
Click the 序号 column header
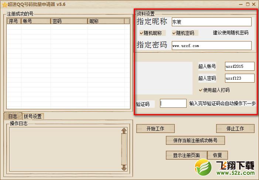[x=14, y=21]
